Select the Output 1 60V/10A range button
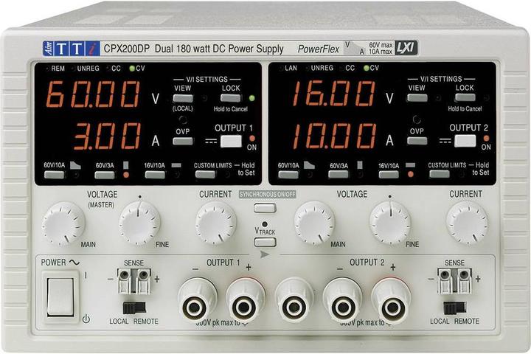 (54, 175)
